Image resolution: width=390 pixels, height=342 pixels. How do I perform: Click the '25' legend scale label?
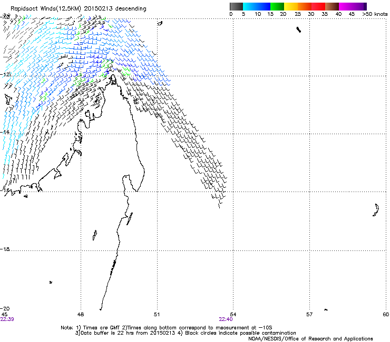(298, 14)
